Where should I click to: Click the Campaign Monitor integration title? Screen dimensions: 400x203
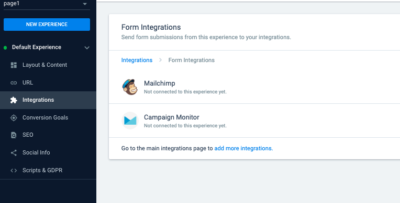(x=171, y=117)
